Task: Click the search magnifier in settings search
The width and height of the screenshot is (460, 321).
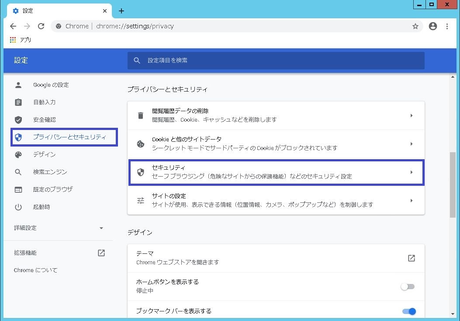Action: click(137, 60)
